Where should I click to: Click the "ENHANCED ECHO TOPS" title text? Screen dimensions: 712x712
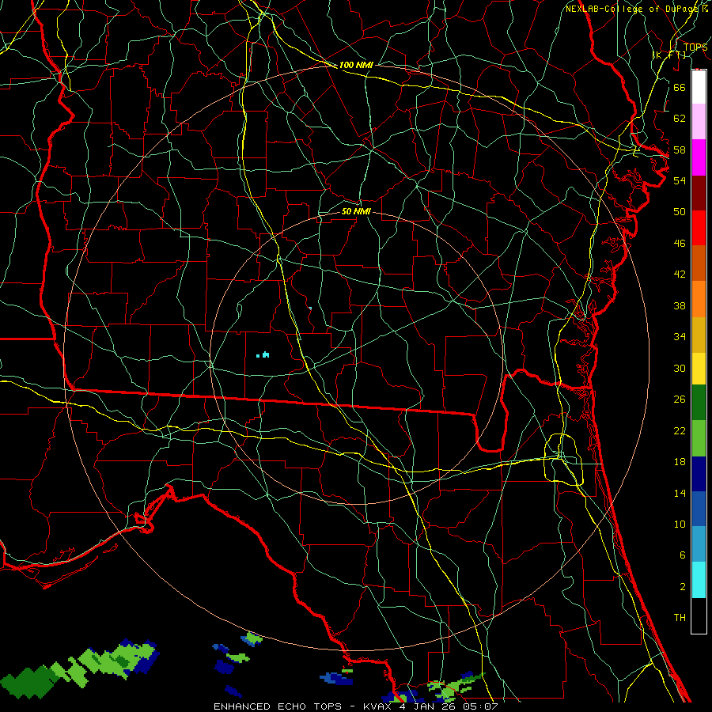(x=278, y=706)
